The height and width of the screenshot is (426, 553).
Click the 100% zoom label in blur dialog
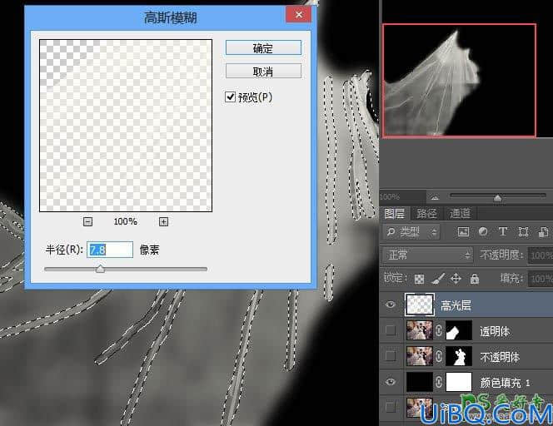pos(125,221)
